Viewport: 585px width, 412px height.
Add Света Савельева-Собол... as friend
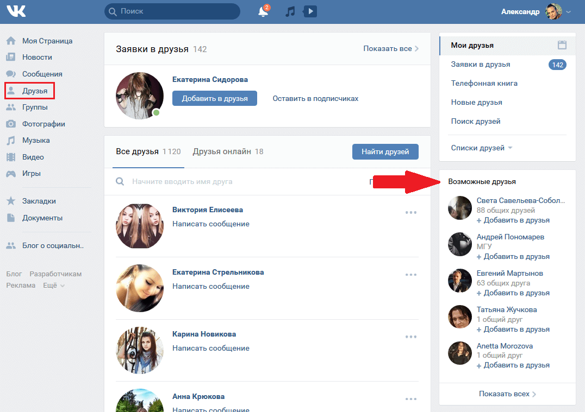pyautogui.click(x=513, y=220)
